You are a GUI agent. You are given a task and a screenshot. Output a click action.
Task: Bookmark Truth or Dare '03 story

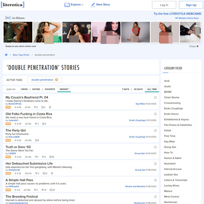tap(155, 147)
